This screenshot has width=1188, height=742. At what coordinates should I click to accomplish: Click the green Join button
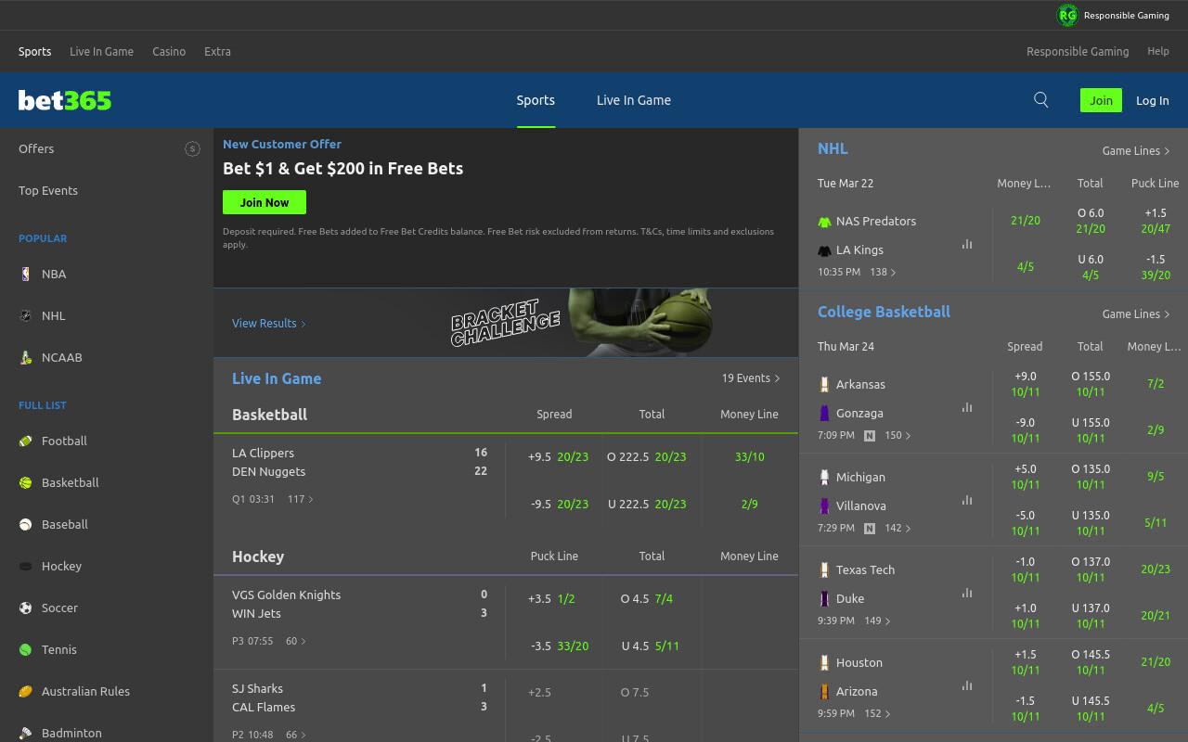pos(1101,100)
